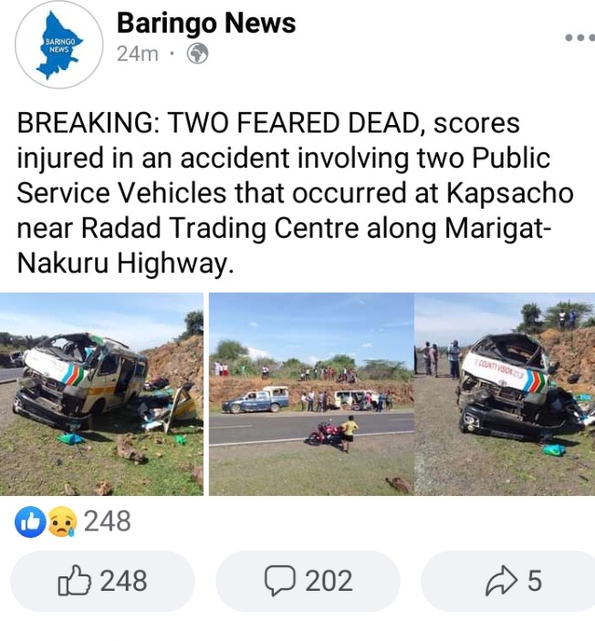Open the Baringo News profile picture
595x641 pixels.
pos(59,44)
